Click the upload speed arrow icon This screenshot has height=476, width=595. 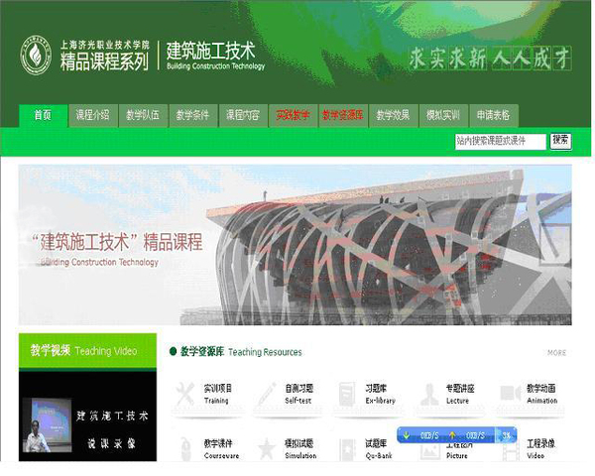[x=452, y=435]
